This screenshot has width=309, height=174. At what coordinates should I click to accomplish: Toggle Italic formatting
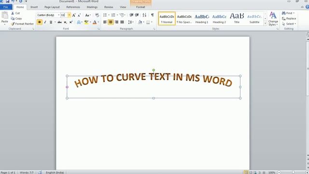45,22
